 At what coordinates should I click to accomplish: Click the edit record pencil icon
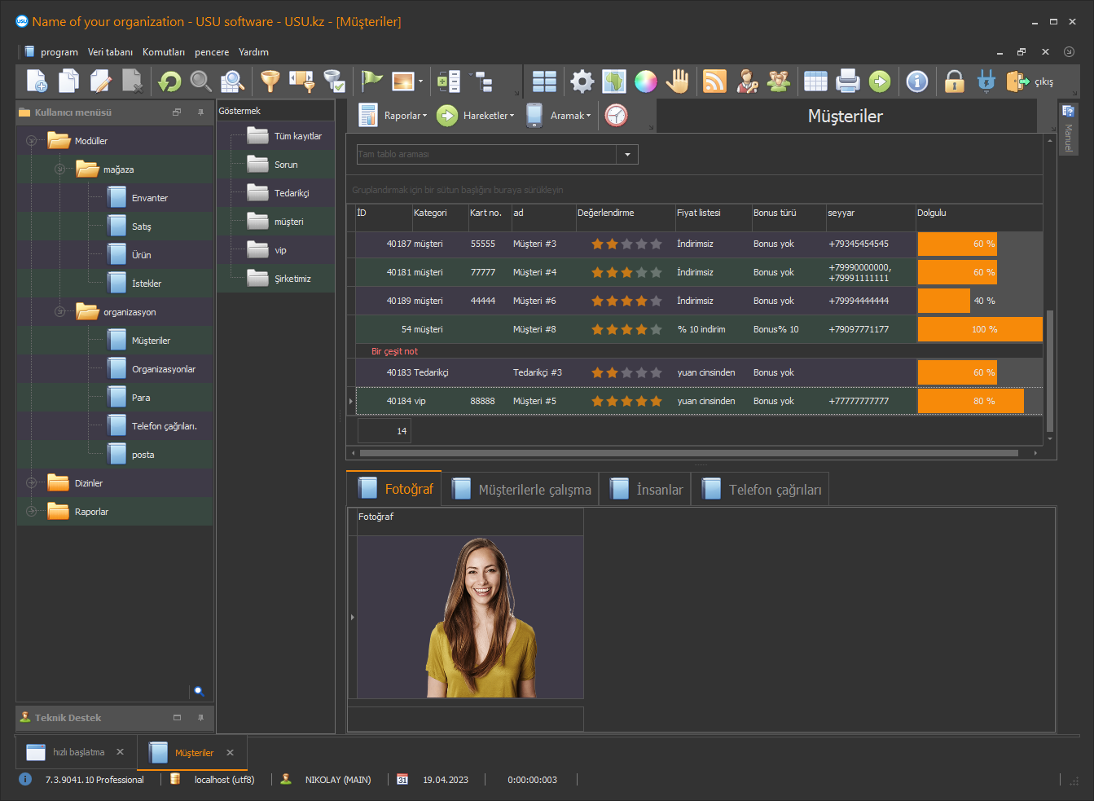[101, 81]
